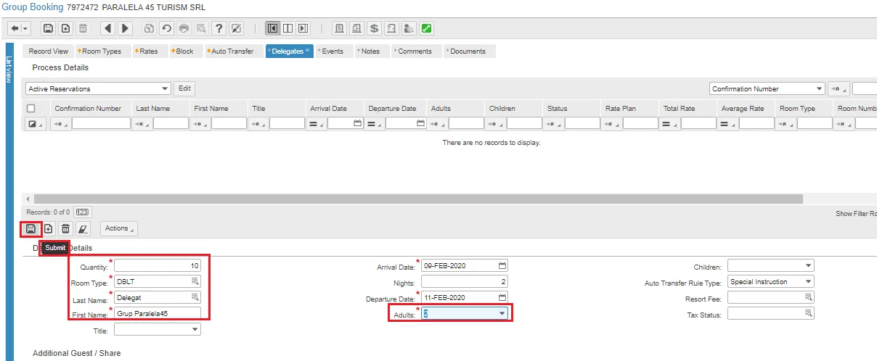Click the Submit save icon above Delegate Details
The image size is (877, 361).
point(30,228)
